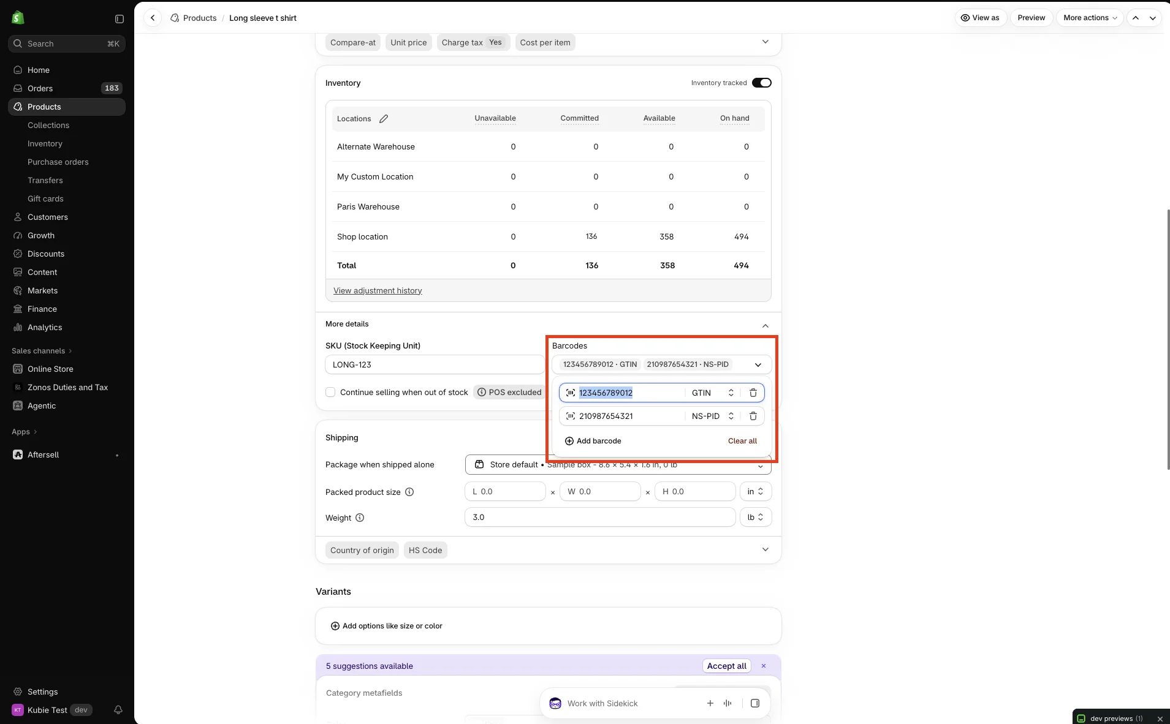Viewport: 1170px width, 724px height.
Task: Click the SKU input field
Action: pyautogui.click(x=435, y=364)
